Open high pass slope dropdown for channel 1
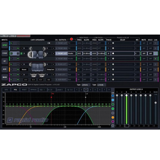The width and height of the screenshot is (160, 160). pyautogui.click(x=86, y=43)
